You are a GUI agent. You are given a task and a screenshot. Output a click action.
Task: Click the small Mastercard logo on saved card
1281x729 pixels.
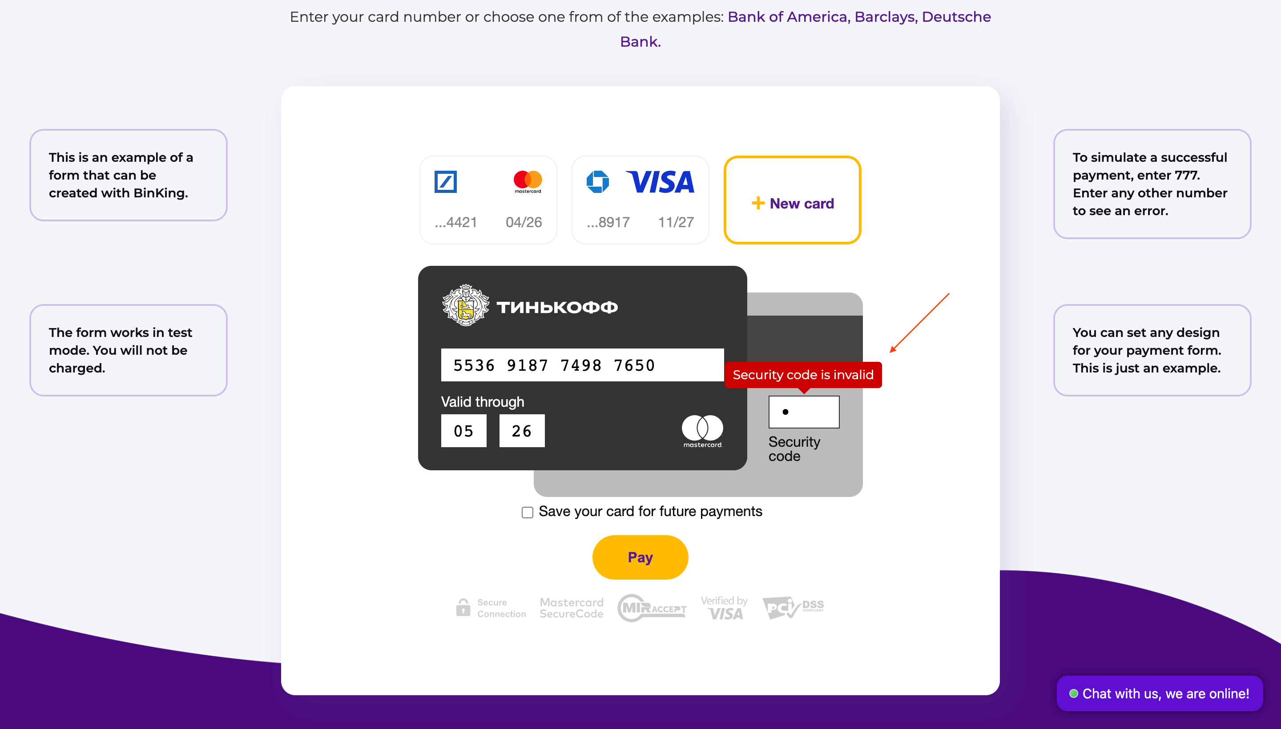point(528,182)
